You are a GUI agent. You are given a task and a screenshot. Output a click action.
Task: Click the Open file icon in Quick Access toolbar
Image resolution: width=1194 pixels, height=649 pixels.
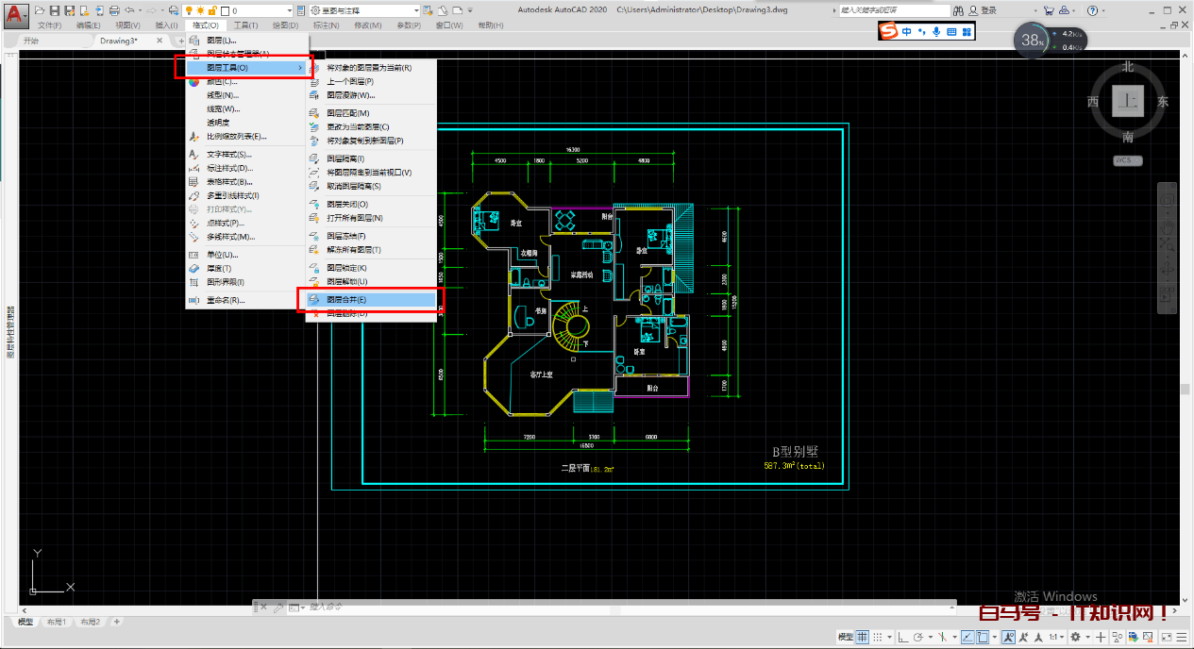coord(39,12)
